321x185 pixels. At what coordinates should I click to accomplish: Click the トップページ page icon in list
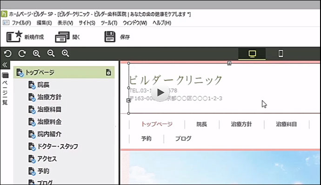pyautogui.click(x=20, y=73)
